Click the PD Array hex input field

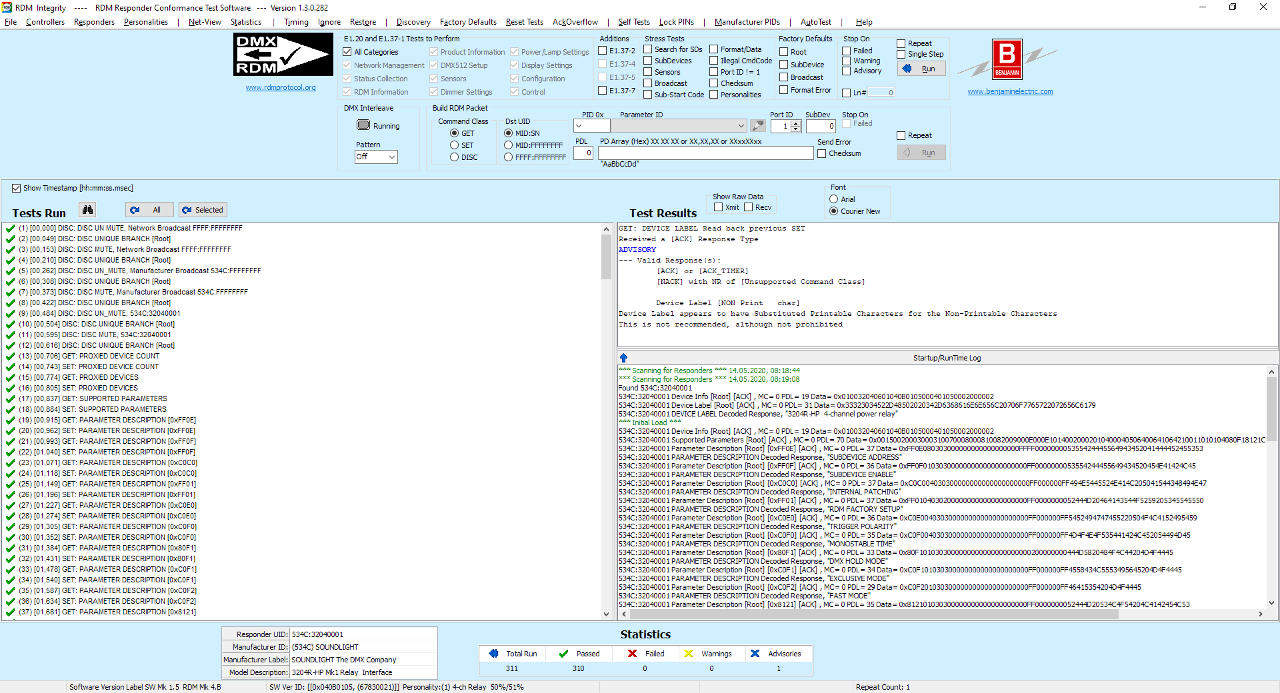[x=705, y=153]
